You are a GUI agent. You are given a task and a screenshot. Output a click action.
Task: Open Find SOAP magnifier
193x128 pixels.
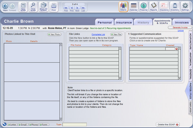point(33,7)
